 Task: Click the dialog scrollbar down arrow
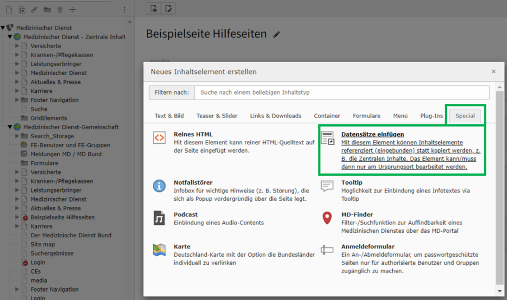500,291
